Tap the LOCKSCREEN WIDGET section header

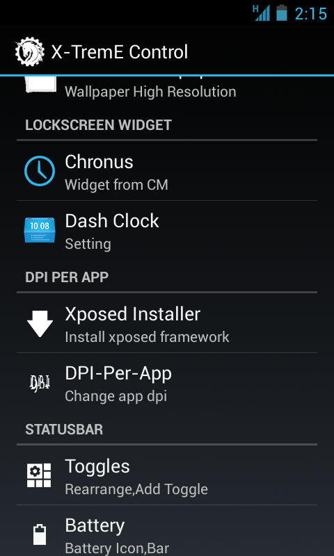tap(98, 125)
